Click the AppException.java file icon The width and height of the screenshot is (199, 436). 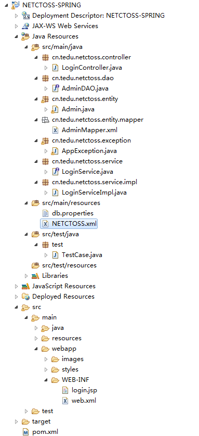coord(55,151)
